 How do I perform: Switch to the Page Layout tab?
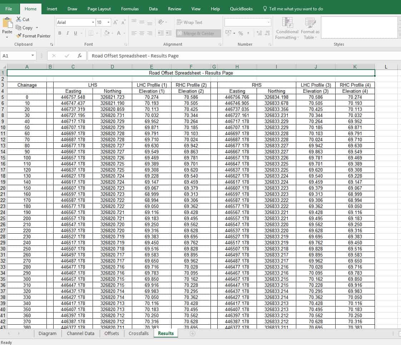99,9
